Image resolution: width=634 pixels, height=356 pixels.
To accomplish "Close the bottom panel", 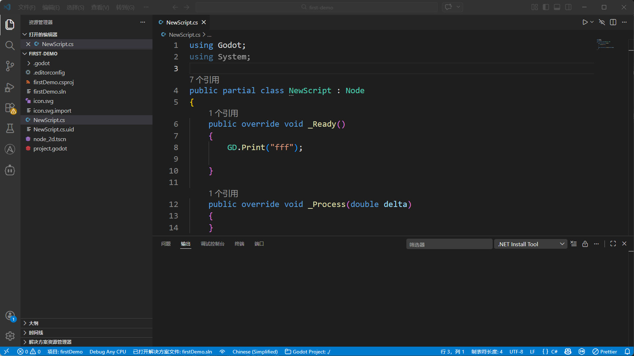I will [624, 244].
